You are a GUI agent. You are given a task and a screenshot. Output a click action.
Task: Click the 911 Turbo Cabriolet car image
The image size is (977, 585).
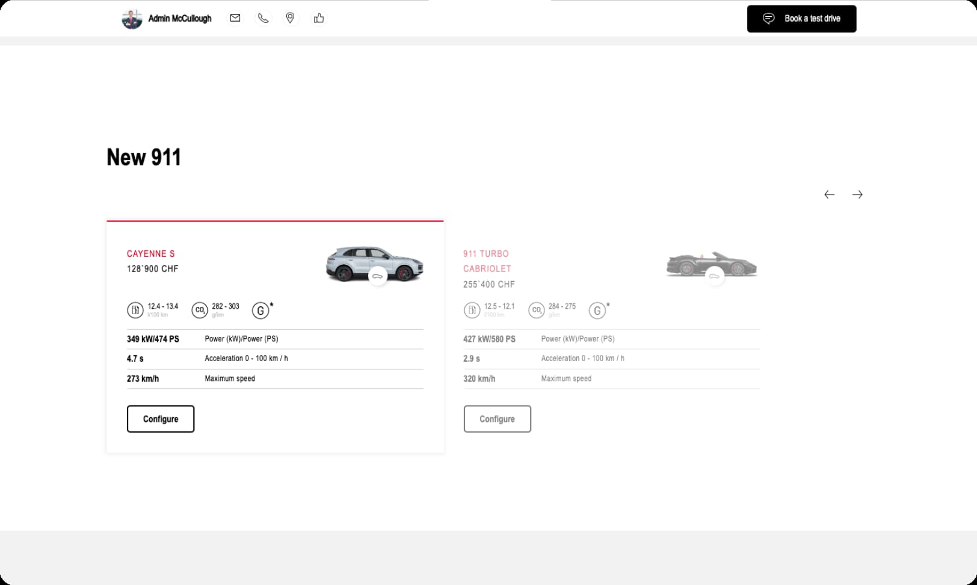(x=712, y=265)
